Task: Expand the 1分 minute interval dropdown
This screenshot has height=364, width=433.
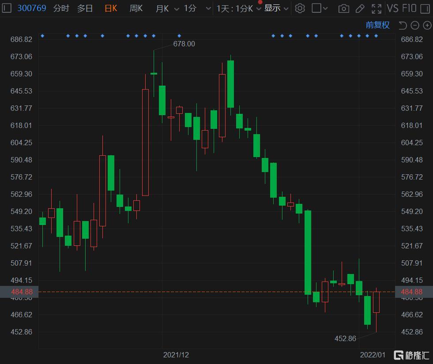Action: click(208, 9)
